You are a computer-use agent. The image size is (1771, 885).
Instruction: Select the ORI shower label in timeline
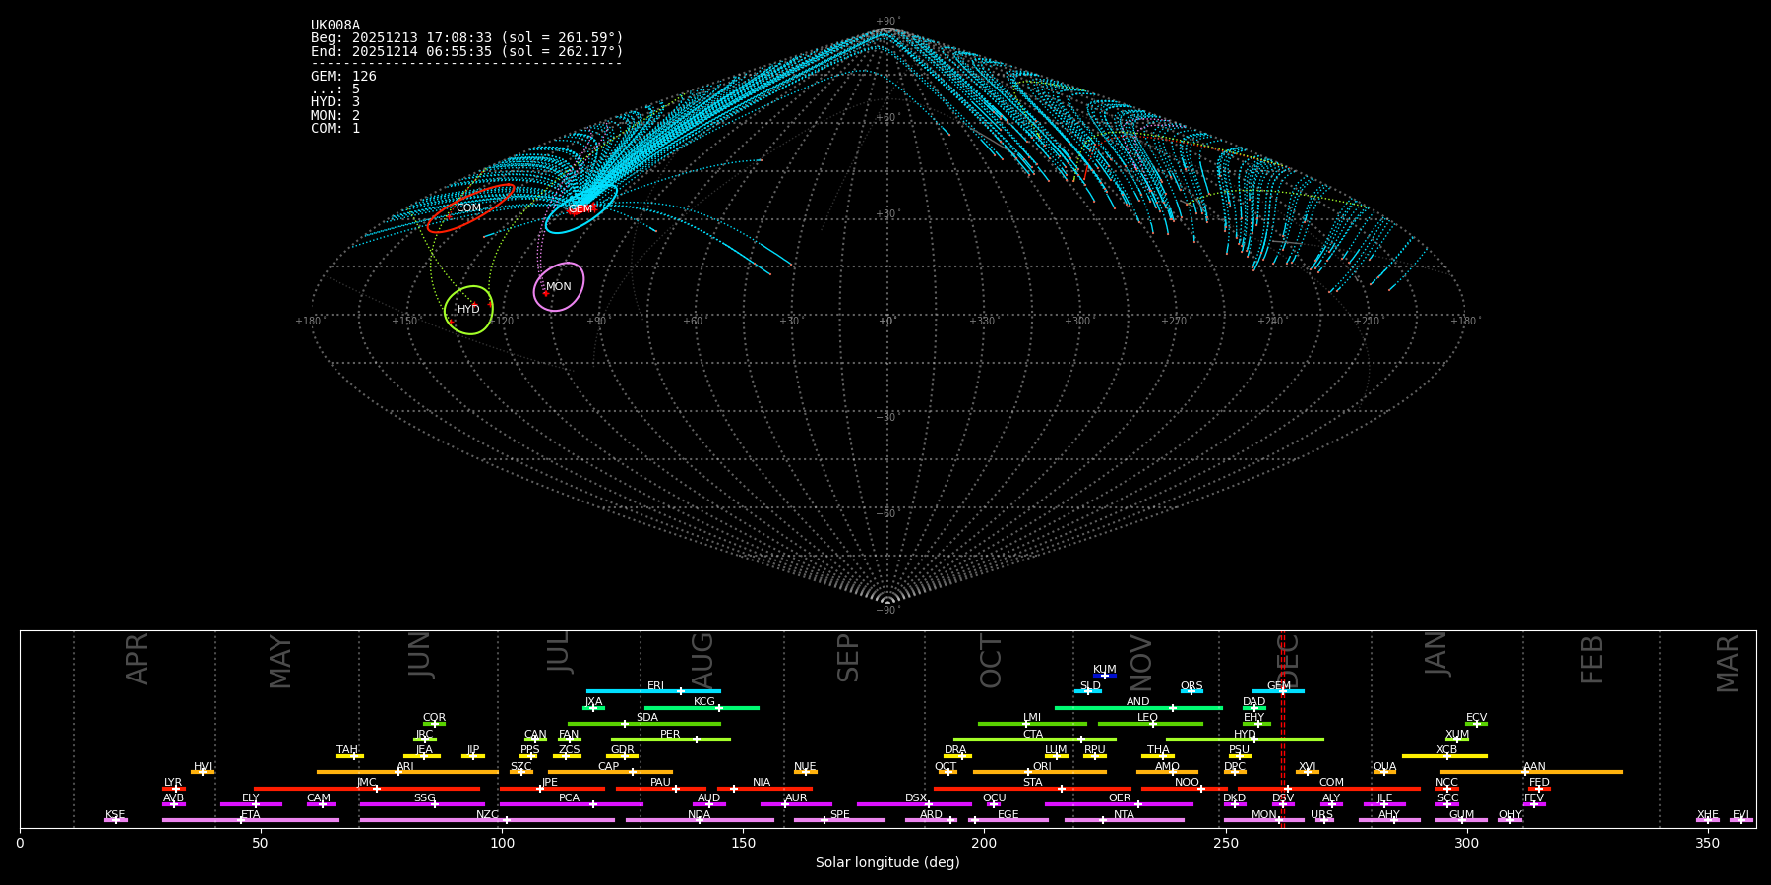click(1041, 767)
